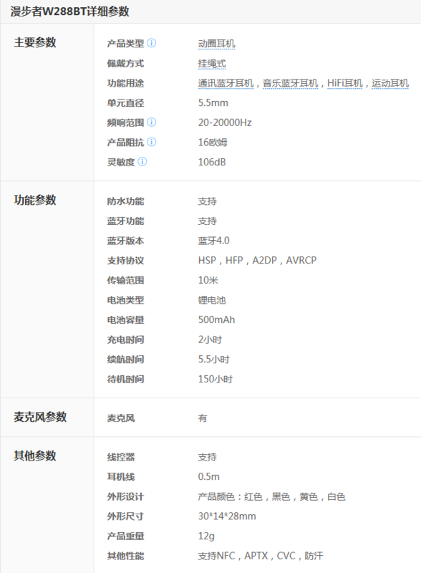Click the 产品重量 label
The width and height of the screenshot is (421, 573).
pyautogui.click(x=125, y=536)
